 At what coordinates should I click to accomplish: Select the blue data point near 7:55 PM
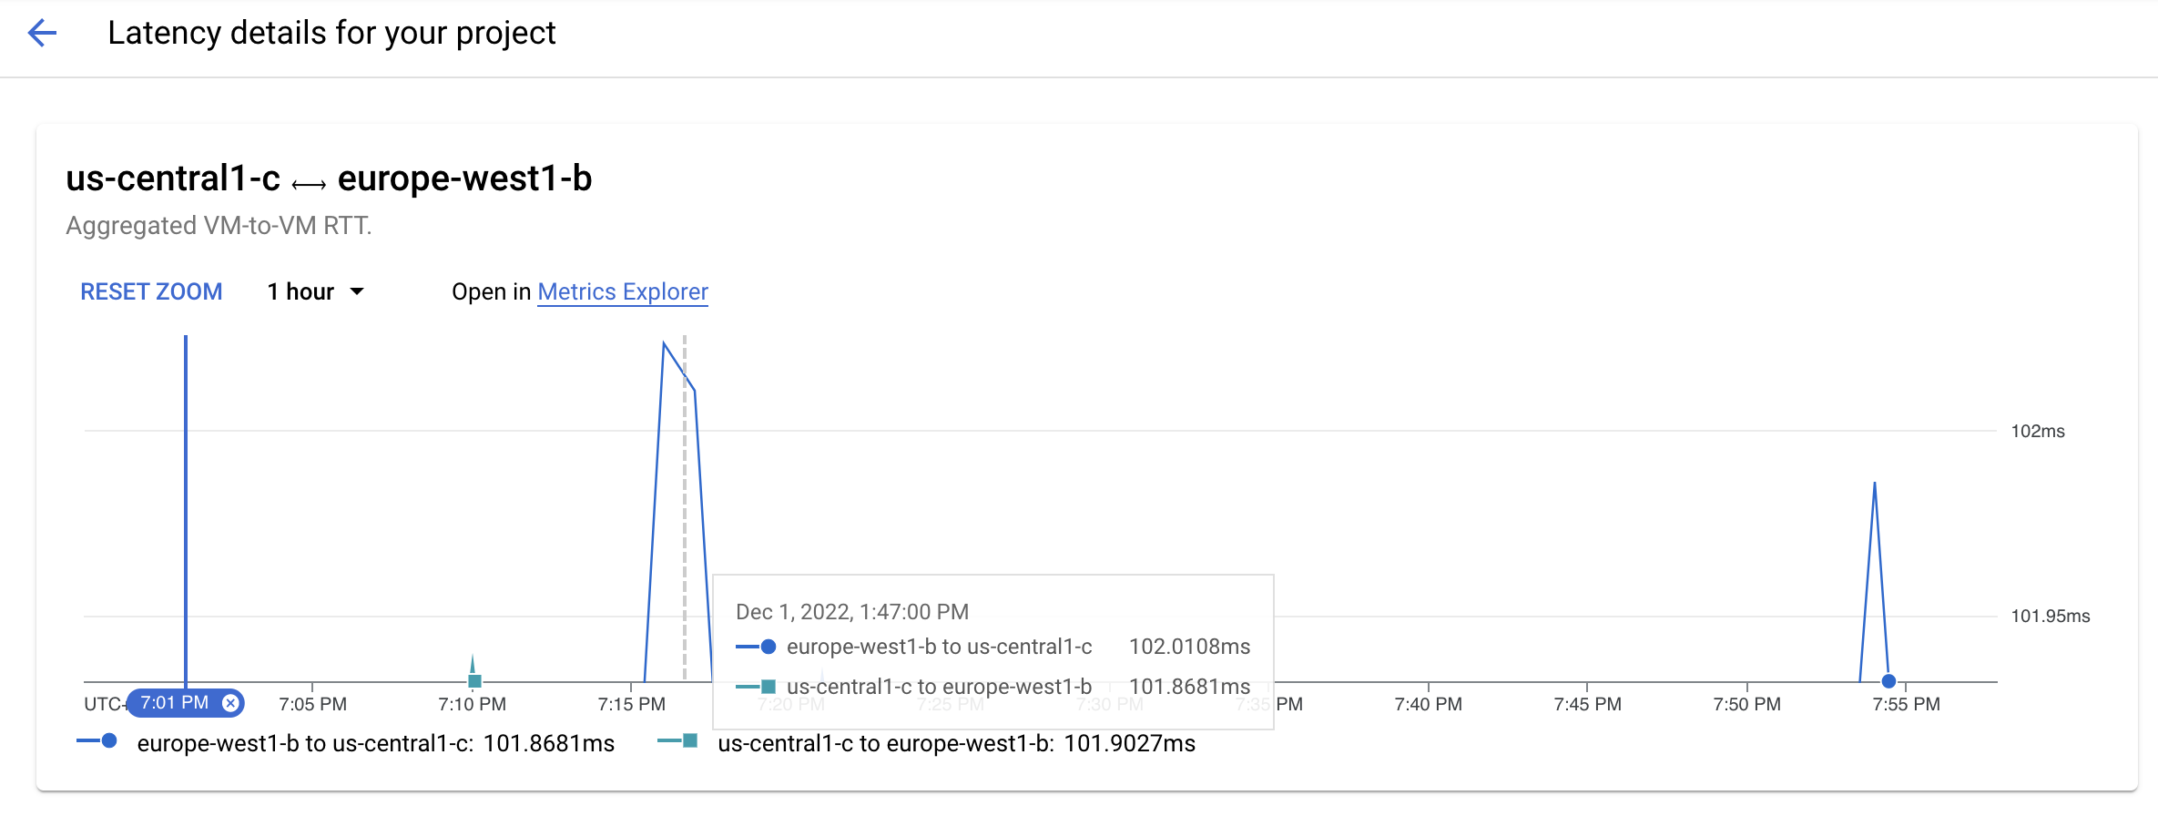coord(1888,681)
